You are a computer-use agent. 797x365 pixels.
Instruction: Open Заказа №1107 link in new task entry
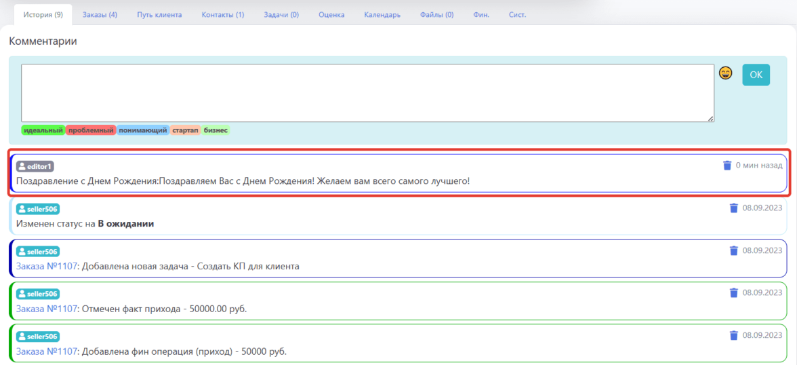[x=47, y=266]
